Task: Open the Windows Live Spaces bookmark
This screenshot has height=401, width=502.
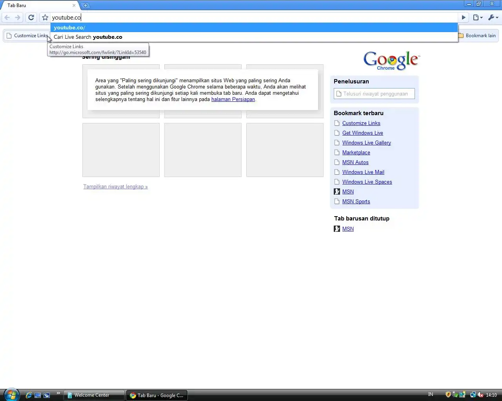Action: 367,182
